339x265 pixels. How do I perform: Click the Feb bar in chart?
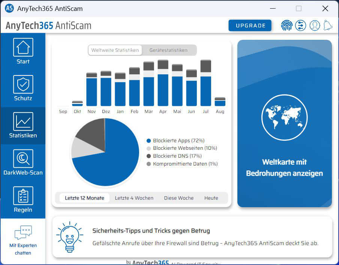tap(135, 87)
